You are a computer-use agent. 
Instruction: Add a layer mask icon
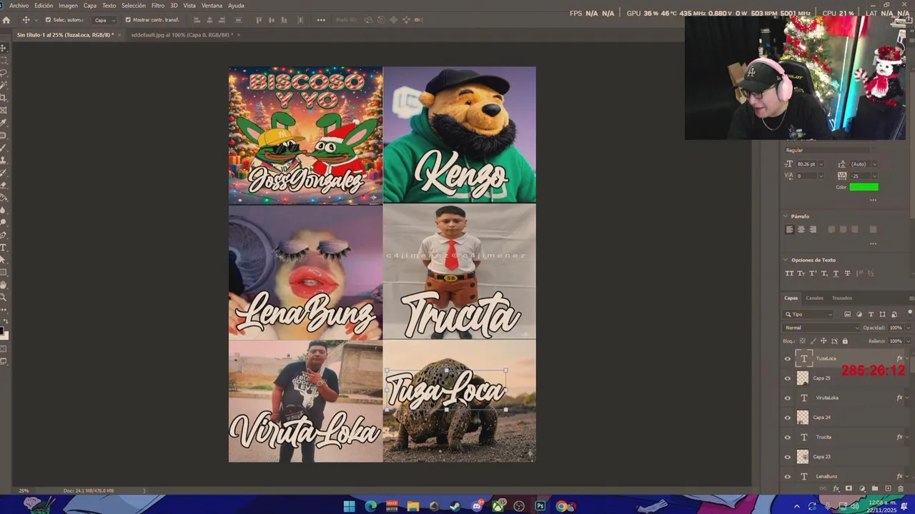click(849, 488)
